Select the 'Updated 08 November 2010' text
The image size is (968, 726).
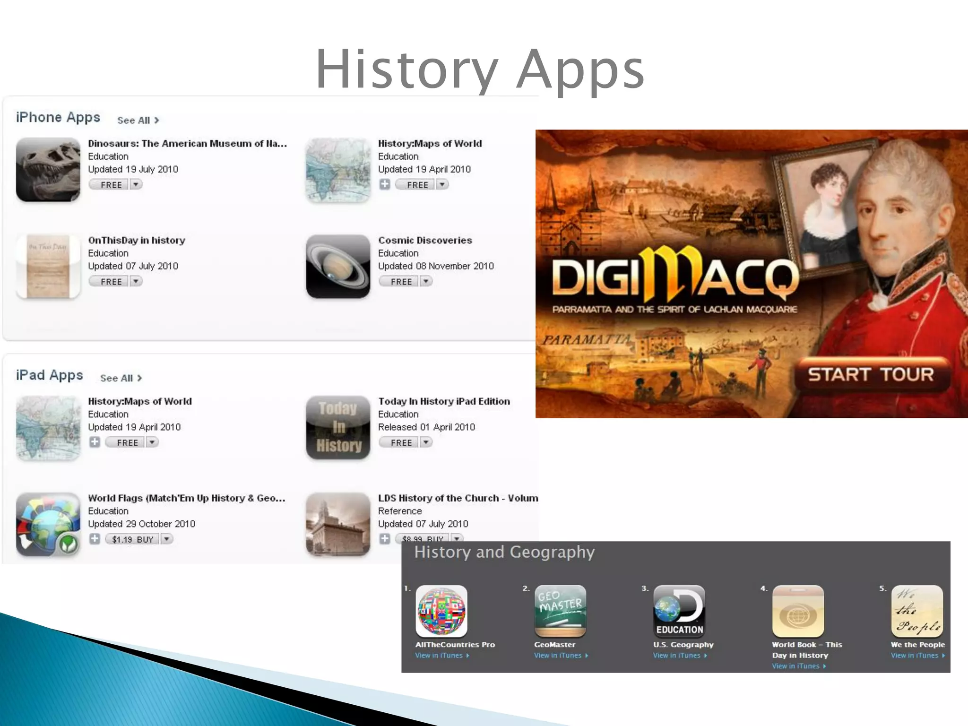coord(436,266)
